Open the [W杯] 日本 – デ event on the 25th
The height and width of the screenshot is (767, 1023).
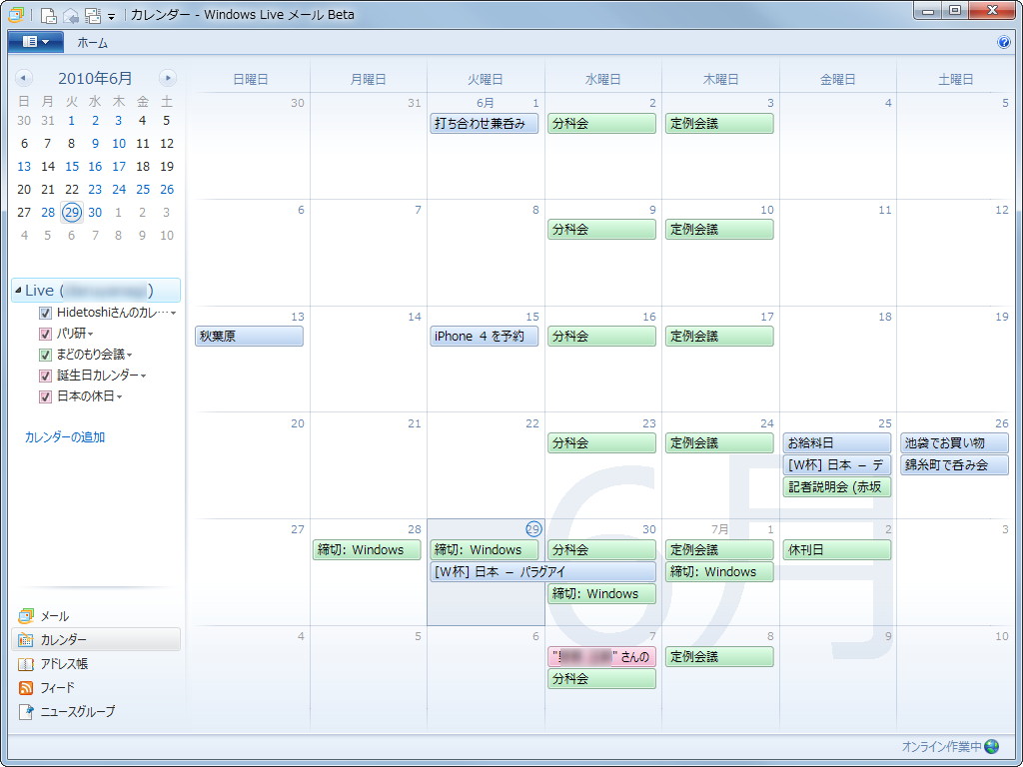pos(837,465)
